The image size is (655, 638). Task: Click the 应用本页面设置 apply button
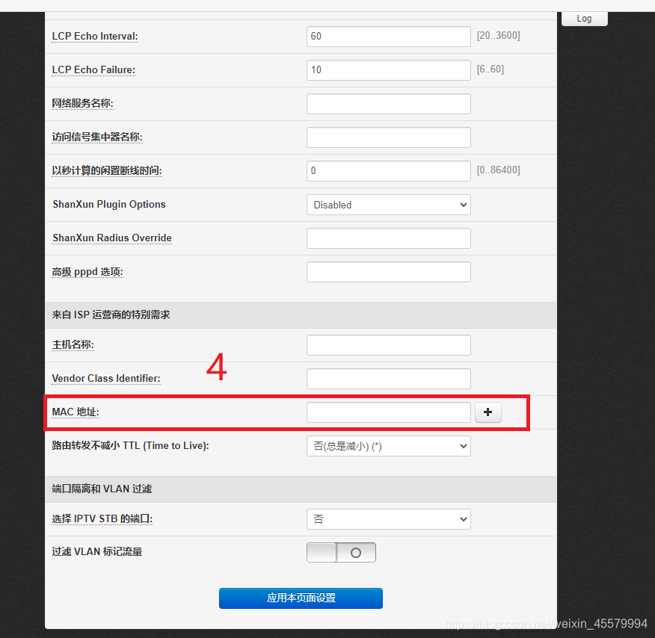pos(301,598)
